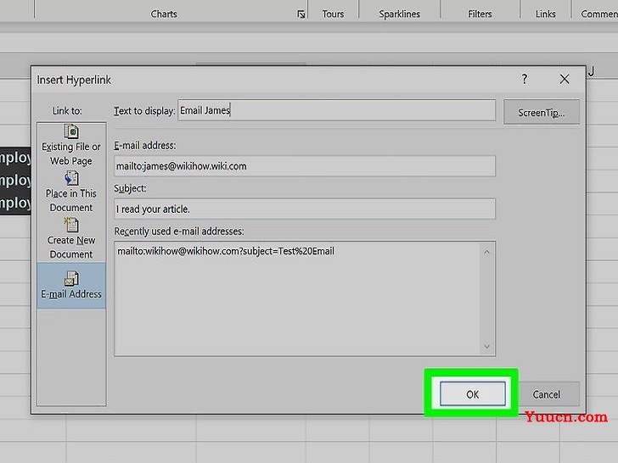Click the Links ribbon group label

[546, 14]
